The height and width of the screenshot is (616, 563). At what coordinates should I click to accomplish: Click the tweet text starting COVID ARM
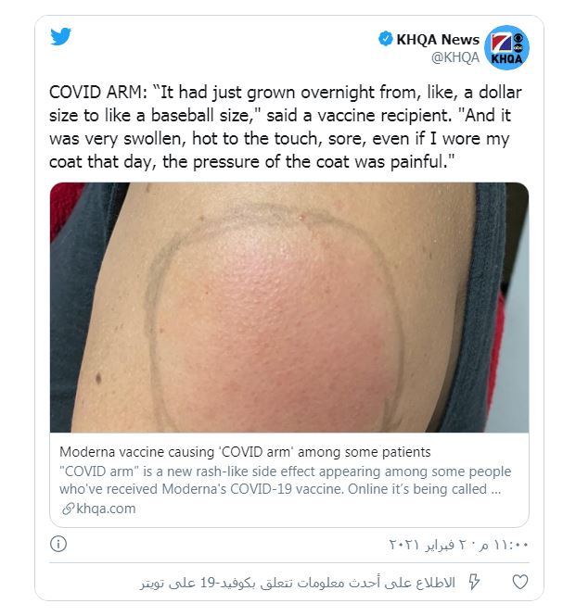286,127
